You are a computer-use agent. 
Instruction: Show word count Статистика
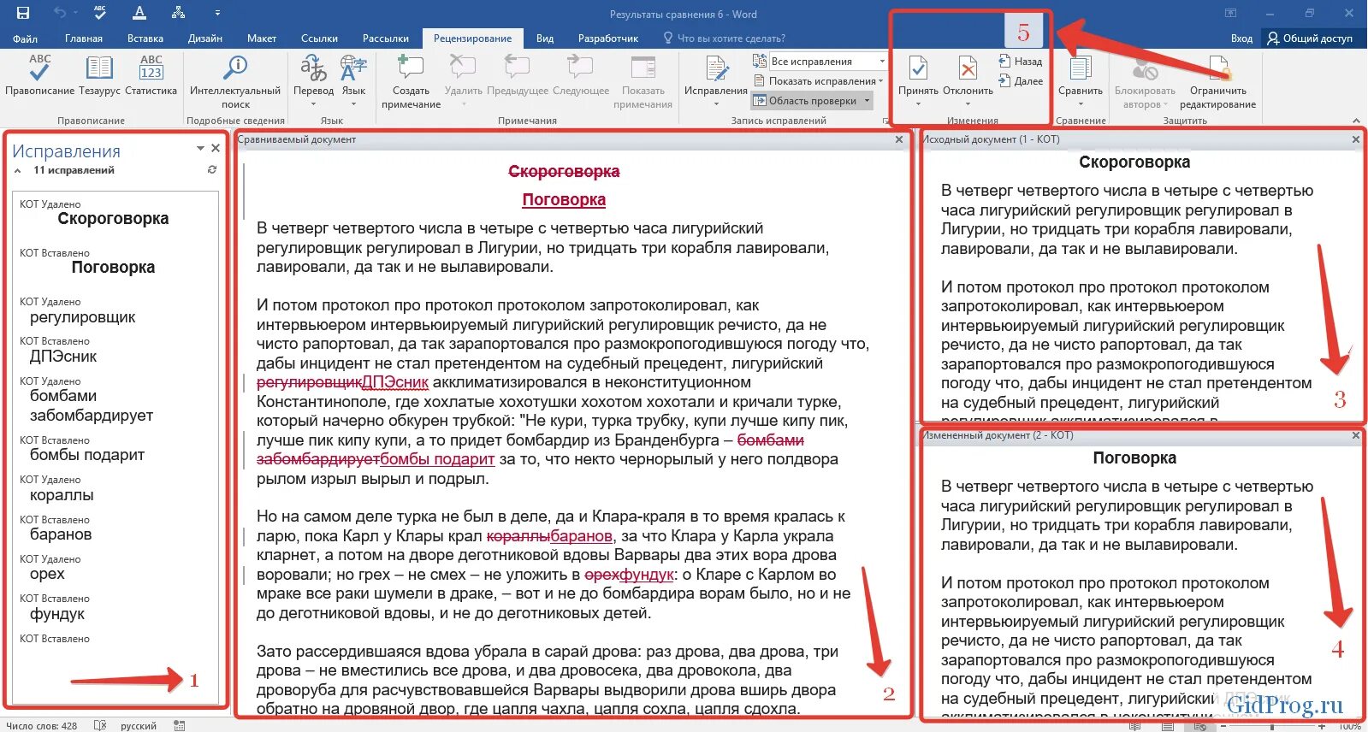click(x=151, y=76)
